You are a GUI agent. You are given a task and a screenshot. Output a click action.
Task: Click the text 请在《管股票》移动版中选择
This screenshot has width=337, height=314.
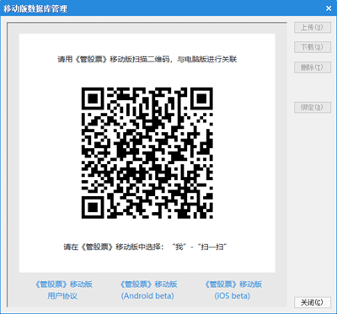(112, 247)
